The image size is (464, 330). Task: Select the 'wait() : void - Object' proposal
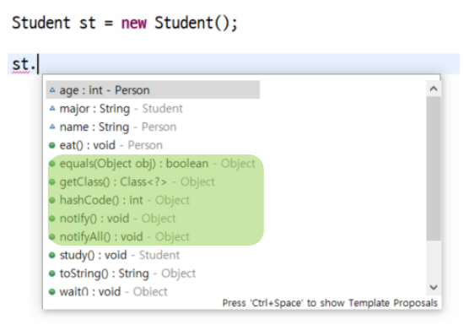(x=108, y=291)
